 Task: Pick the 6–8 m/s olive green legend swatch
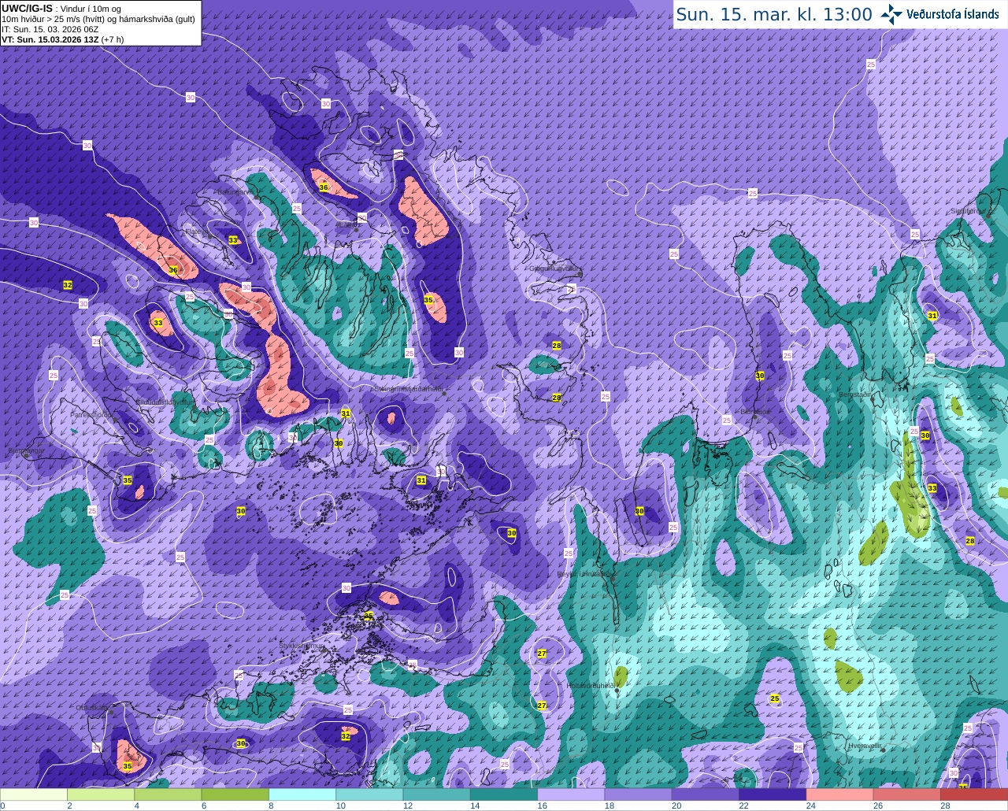coord(235,794)
